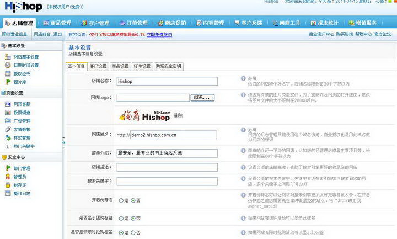The height and width of the screenshot is (239, 397).
Task: Click the 热门关键字 text icon
Action: pyautogui.click(x=8, y=146)
